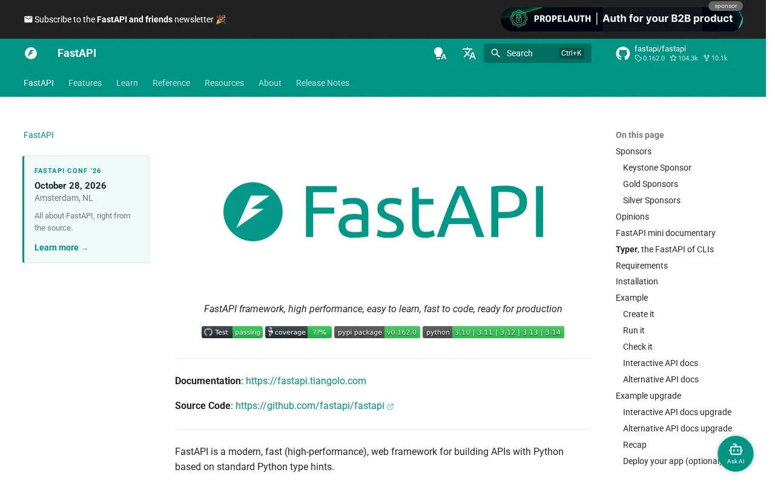Go to Silver Sponsors section
The image size is (775, 484).
(651, 200)
